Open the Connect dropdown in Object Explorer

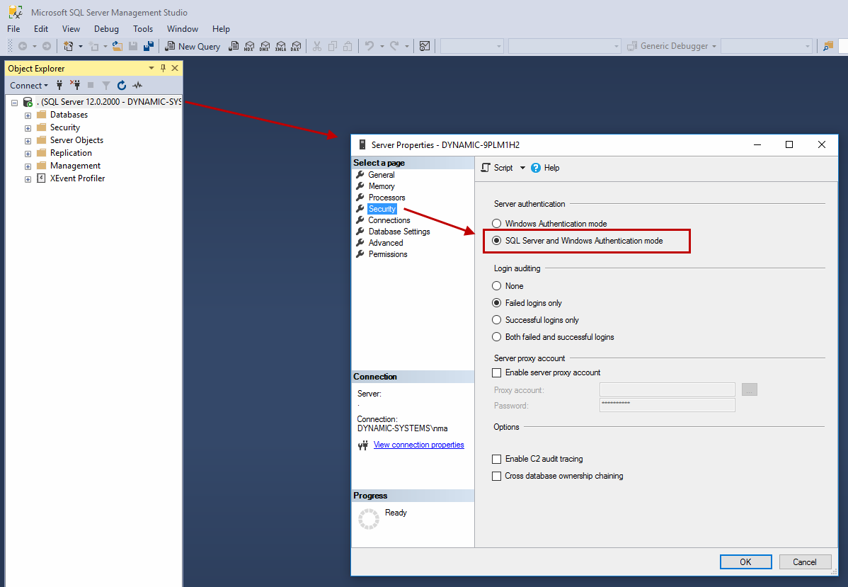click(29, 86)
